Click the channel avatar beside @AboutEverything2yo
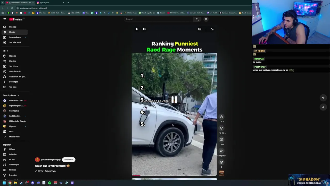This screenshot has height=186, width=330. [37, 160]
